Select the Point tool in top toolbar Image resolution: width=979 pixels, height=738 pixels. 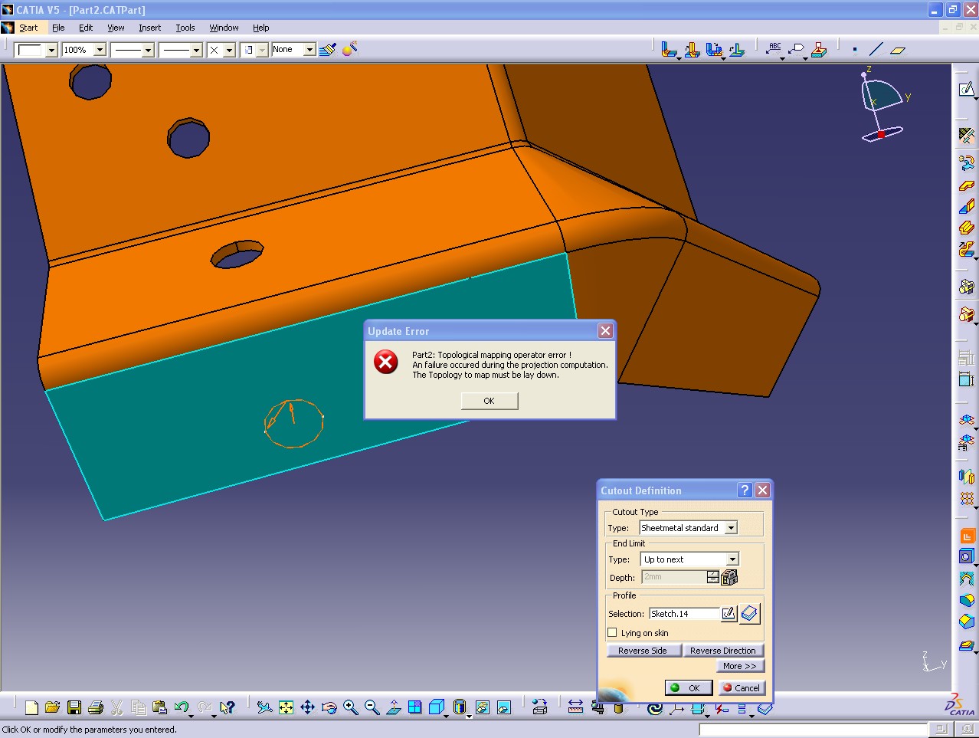click(x=855, y=50)
